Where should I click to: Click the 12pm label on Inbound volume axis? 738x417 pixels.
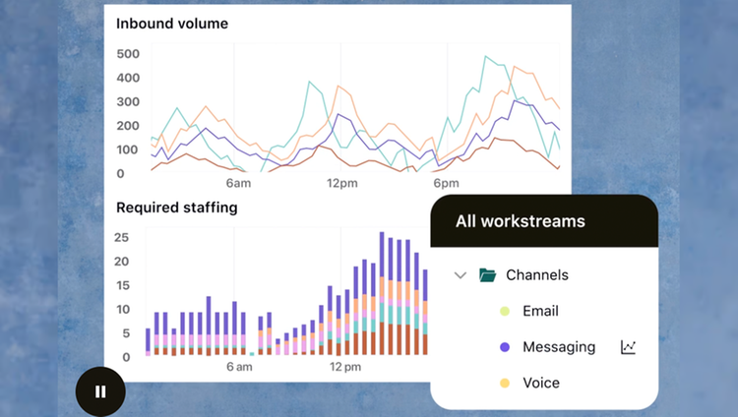(x=342, y=183)
